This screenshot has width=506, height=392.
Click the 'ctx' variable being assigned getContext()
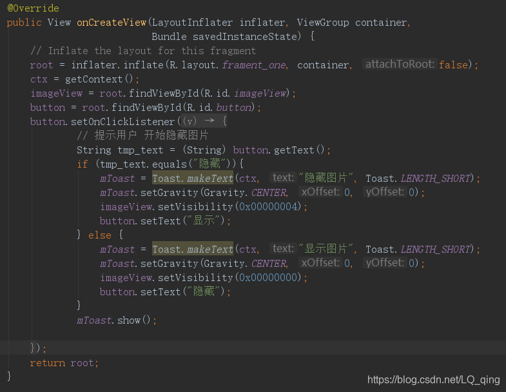(39, 79)
